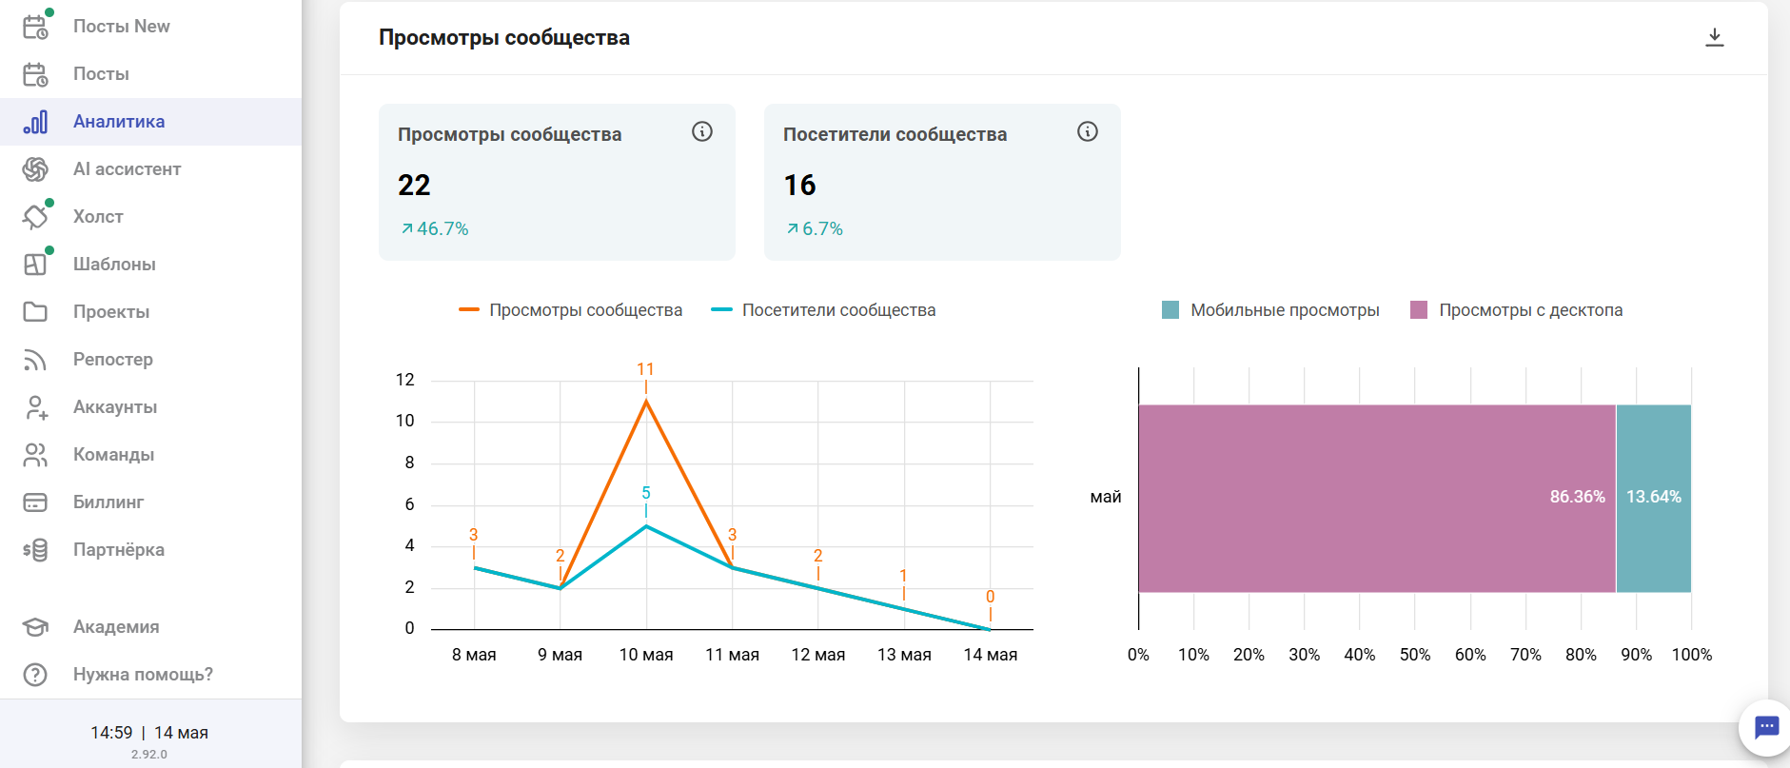Click the 6.7% growth value
Viewport: 1790px width, 768px height.
822,229
